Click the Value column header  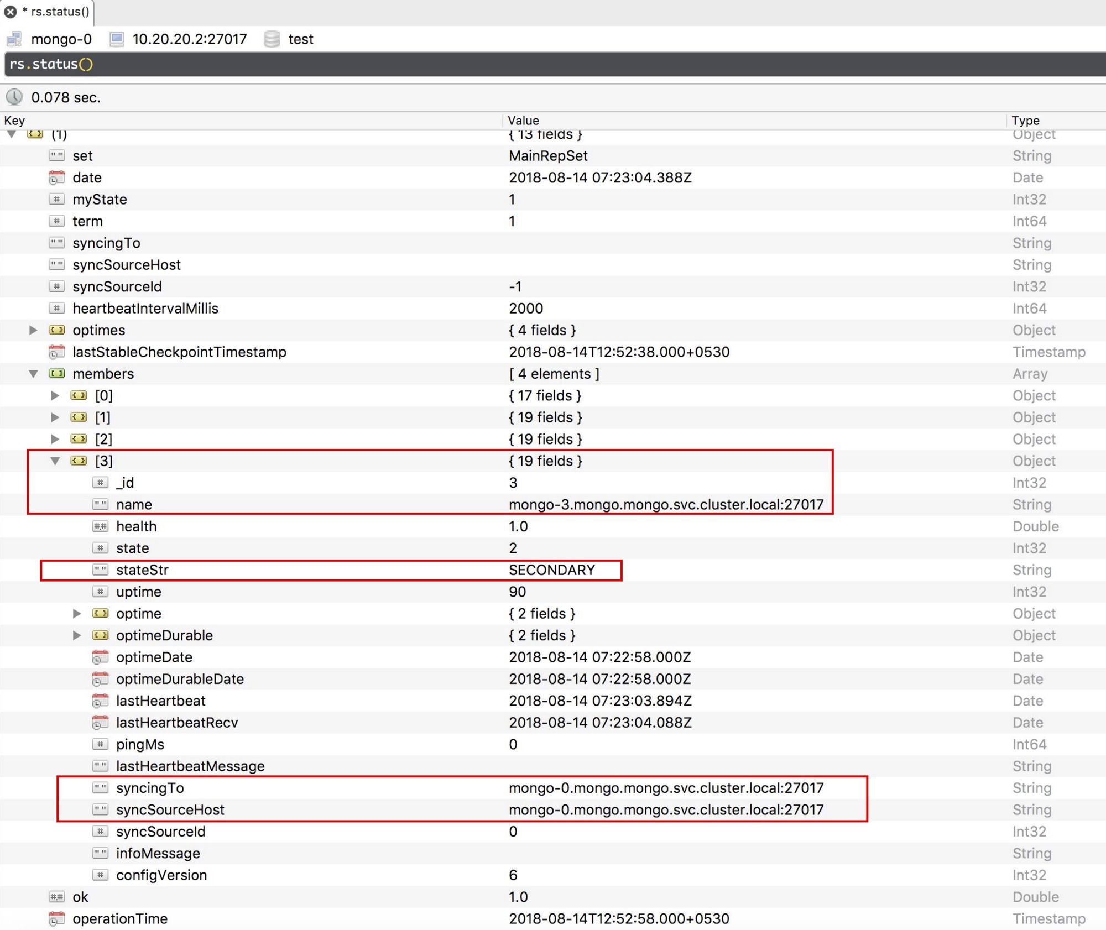coord(523,121)
